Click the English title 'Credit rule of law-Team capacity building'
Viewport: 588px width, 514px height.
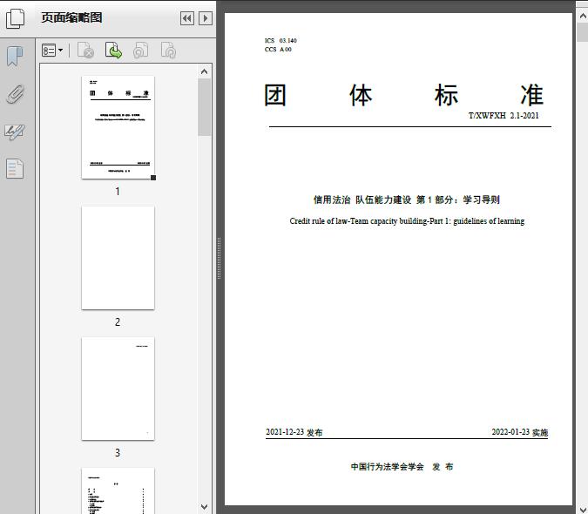click(359, 221)
